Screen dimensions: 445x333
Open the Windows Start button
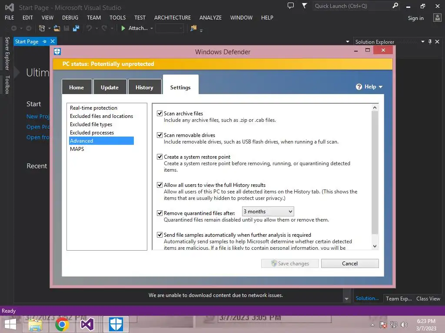[x=10, y=324]
